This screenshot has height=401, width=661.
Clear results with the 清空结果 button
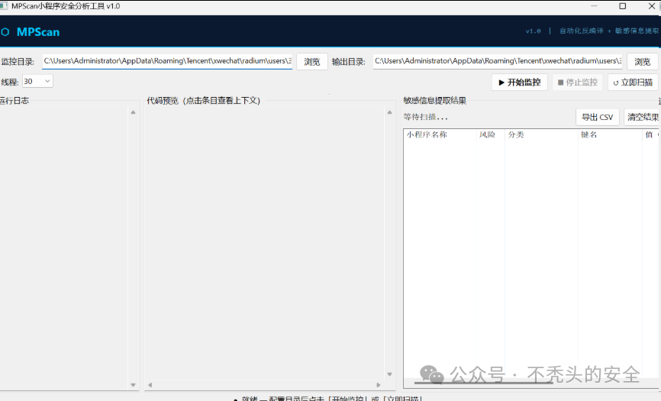(642, 117)
